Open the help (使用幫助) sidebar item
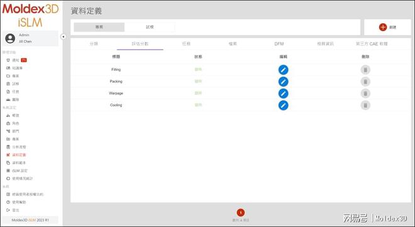The image size is (415, 227). pyautogui.click(x=16, y=202)
